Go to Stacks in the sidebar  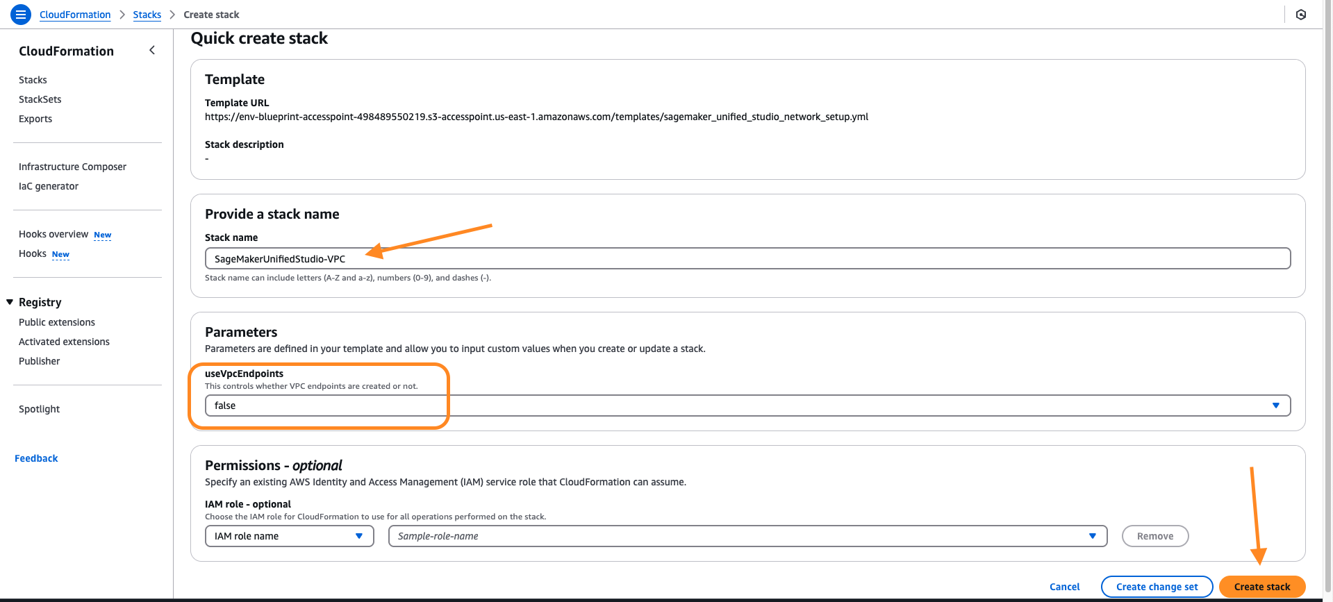pyautogui.click(x=33, y=80)
